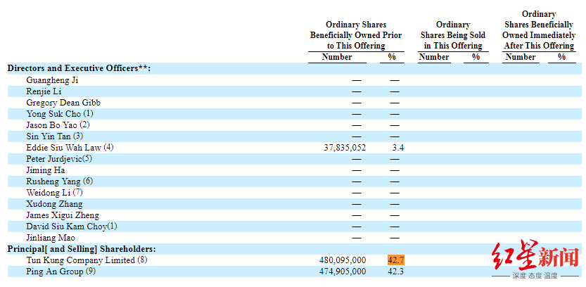This screenshot has width=586, height=287.
Task: Click Number under After This Offering
Action: 521,57
